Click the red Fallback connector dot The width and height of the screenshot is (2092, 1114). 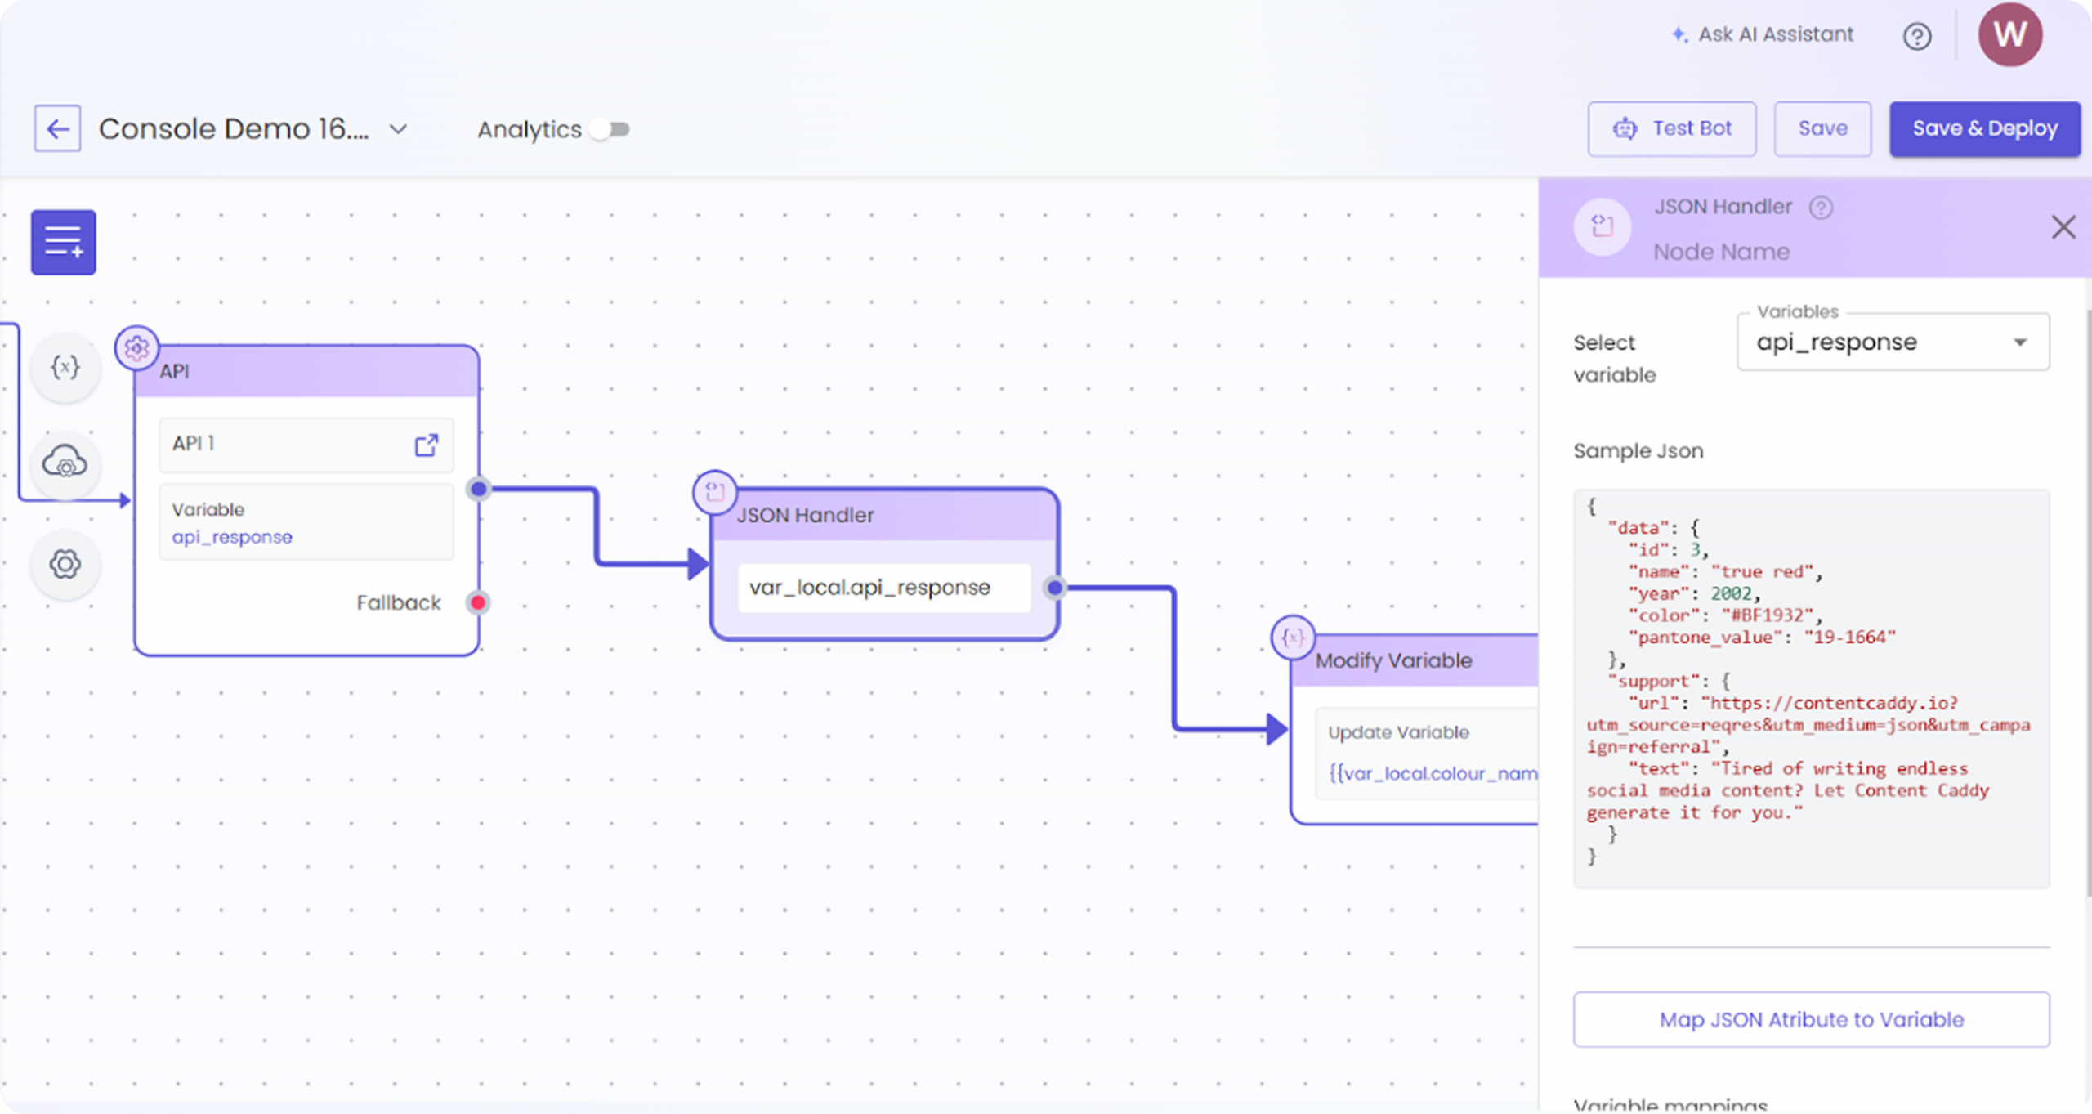pos(478,603)
